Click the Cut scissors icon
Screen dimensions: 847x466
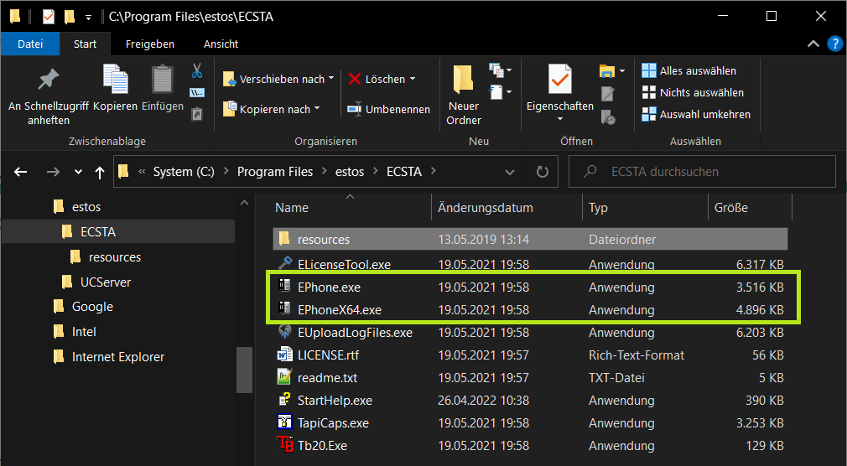[197, 70]
